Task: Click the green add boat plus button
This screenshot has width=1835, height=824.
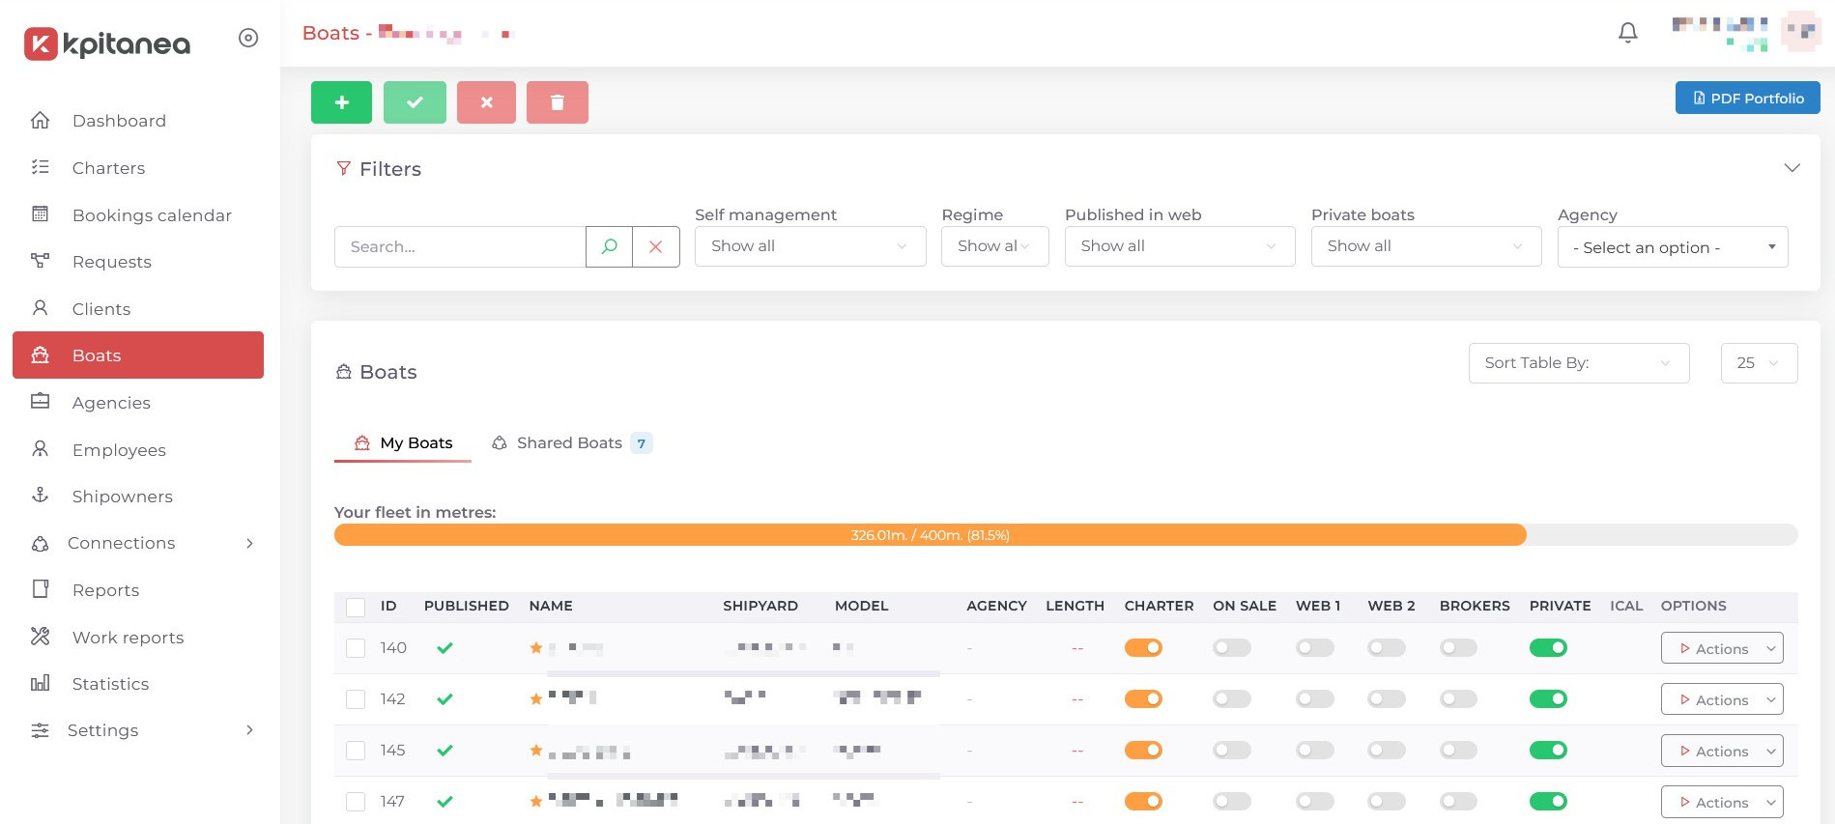Action: tap(341, 102)
